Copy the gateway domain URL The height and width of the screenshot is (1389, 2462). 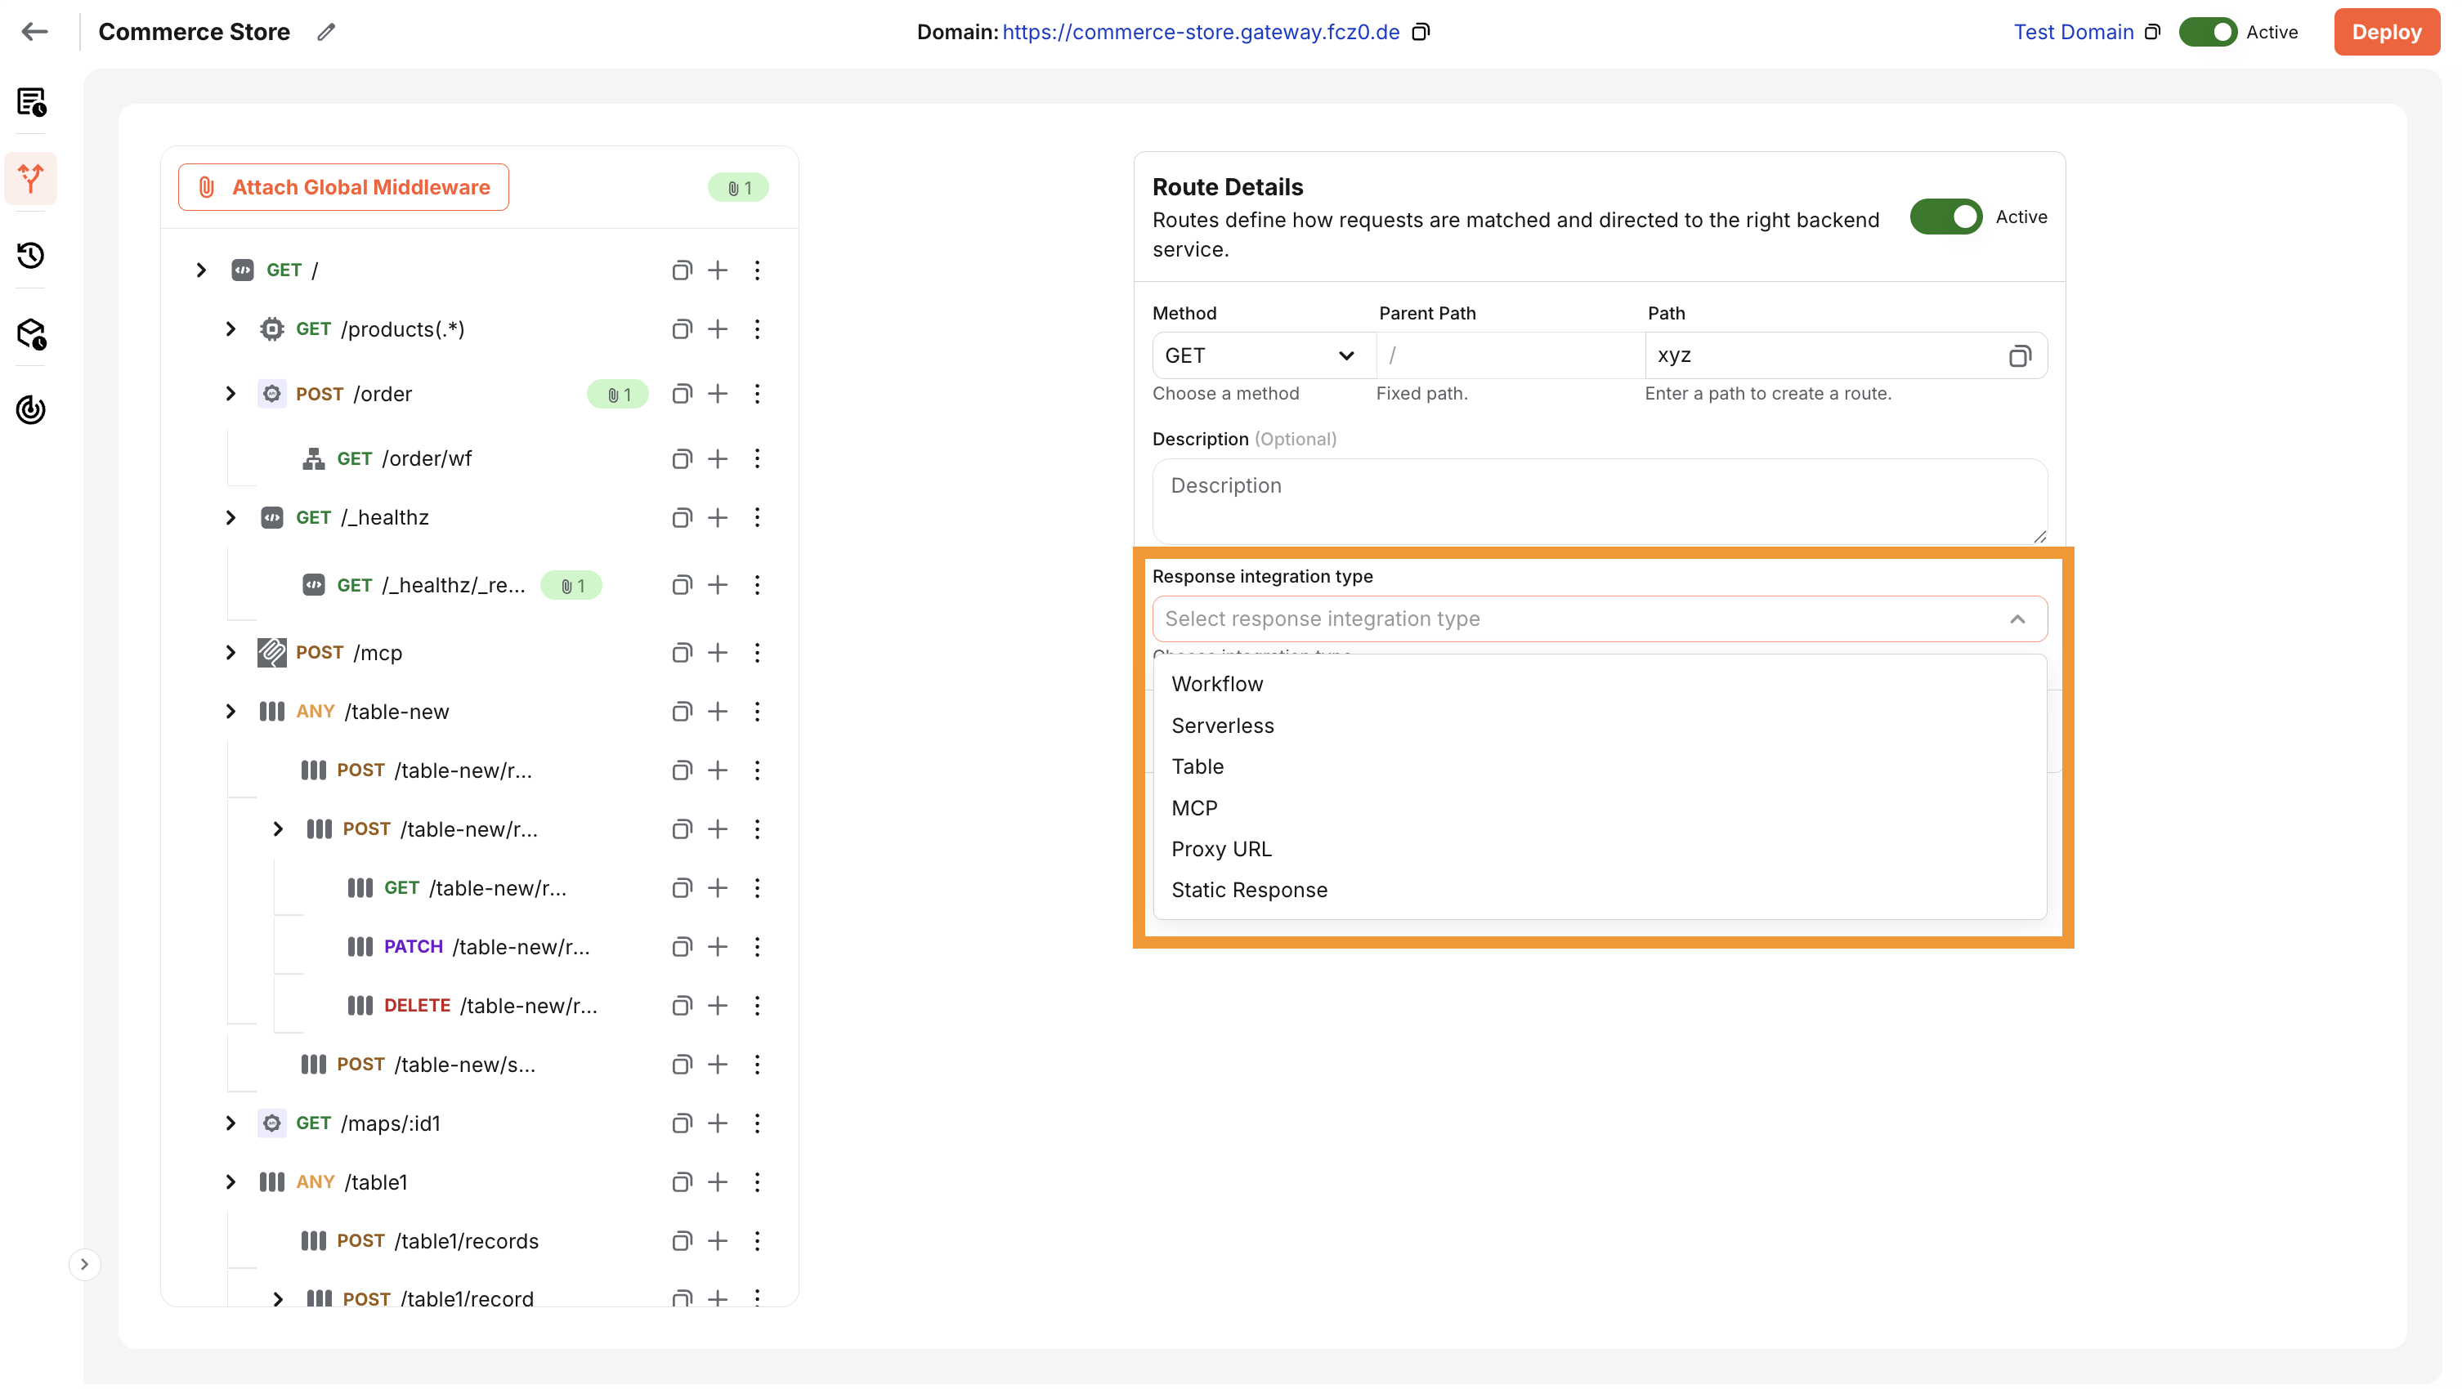coord(1421,32)
